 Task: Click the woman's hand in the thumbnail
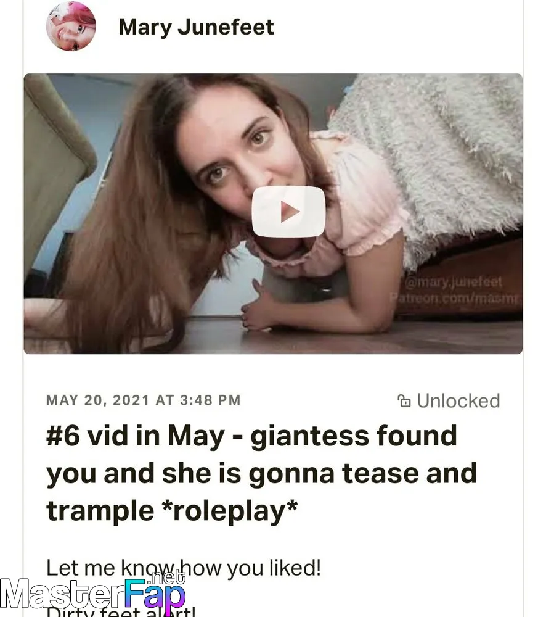click(x=257, y=307)
